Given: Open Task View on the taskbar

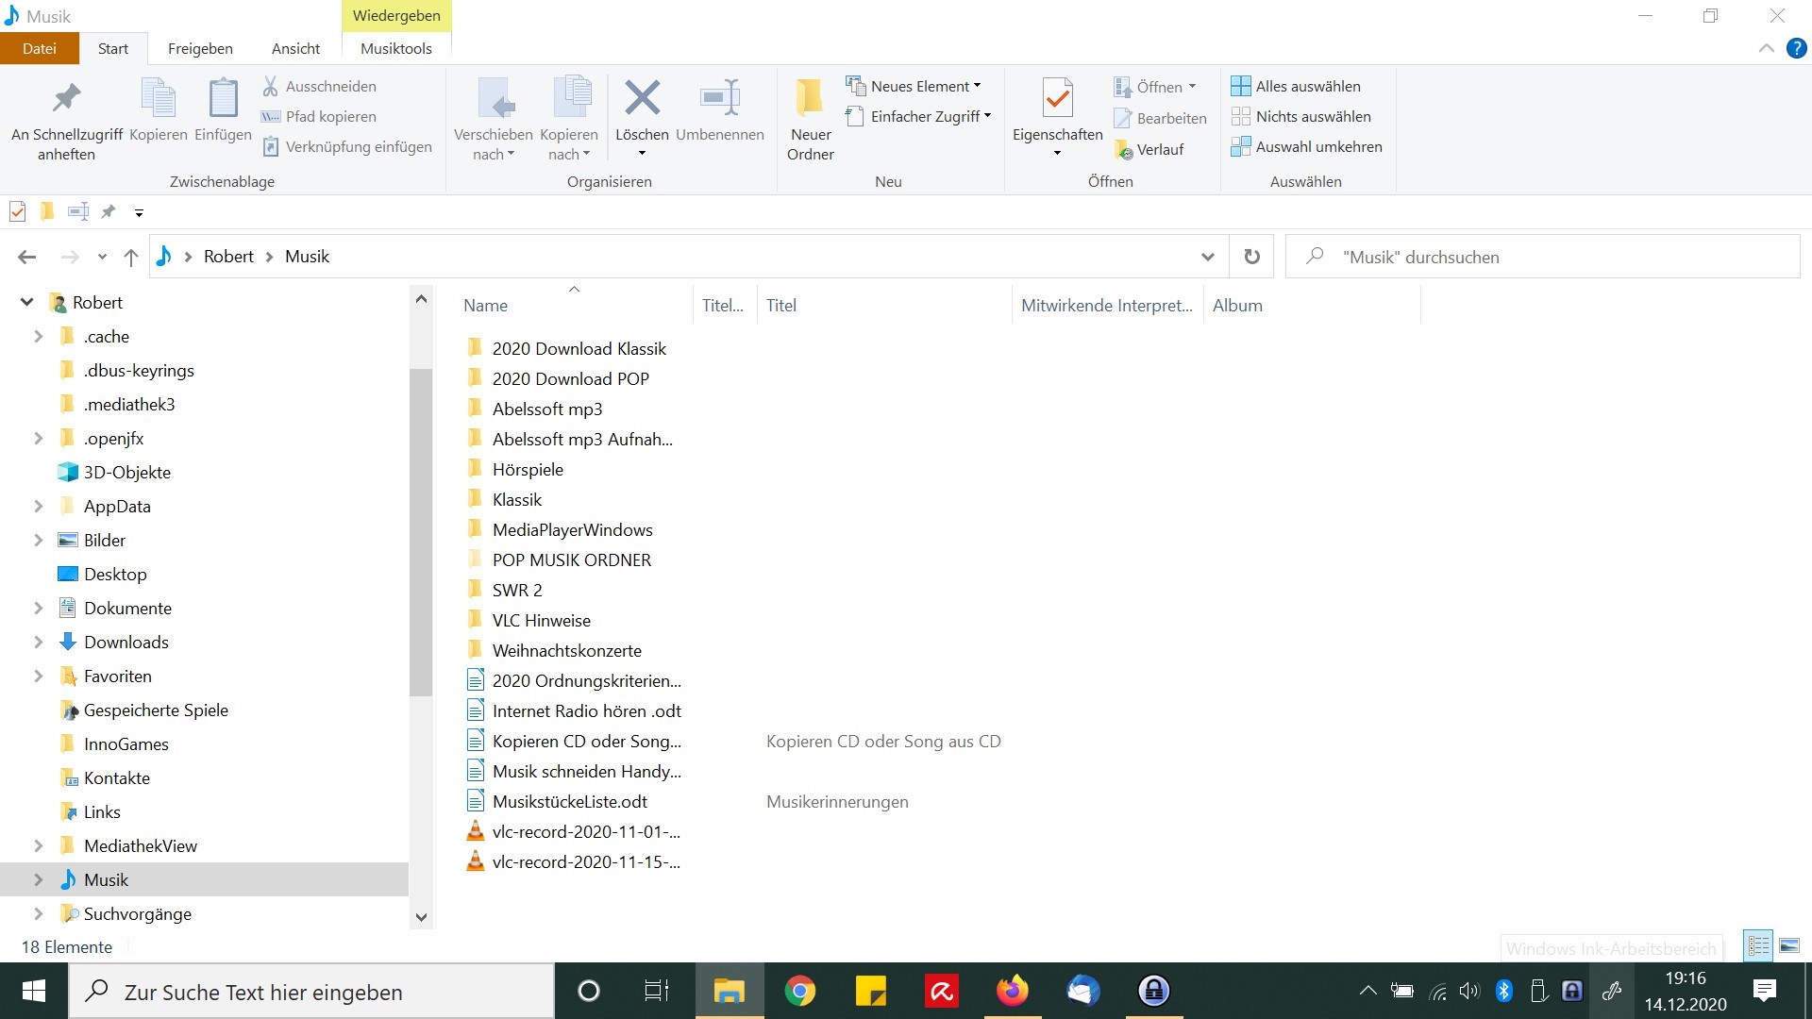Looking at the screenshot, I should click(x=656, y=991).
